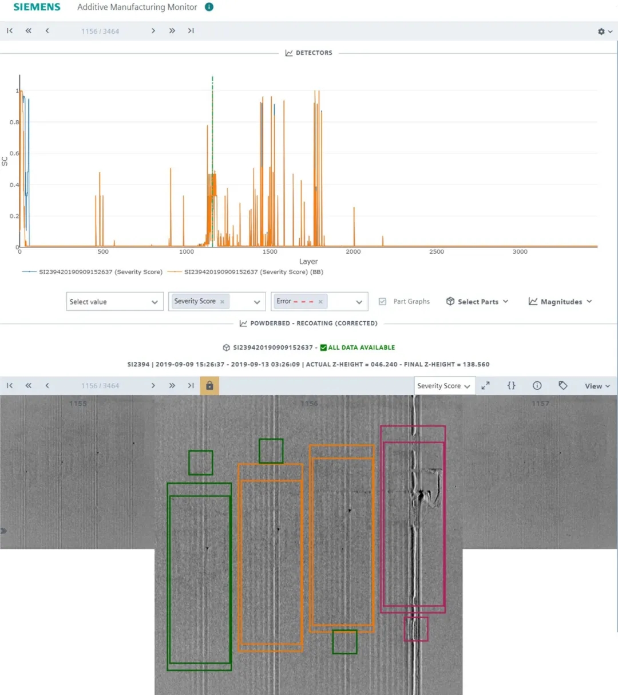Click the tag label icon
Image resolution: width=618 pixels, height=695 pixels.
(x=563, y=386)
